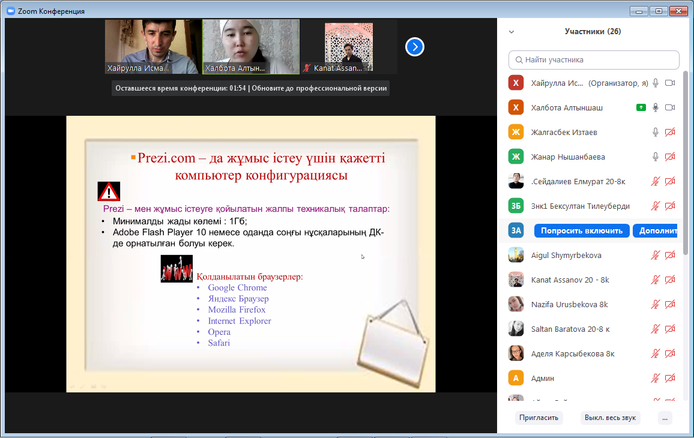Search in Найти участника field
The image size is (694, 438).
[x=594, y=60]
